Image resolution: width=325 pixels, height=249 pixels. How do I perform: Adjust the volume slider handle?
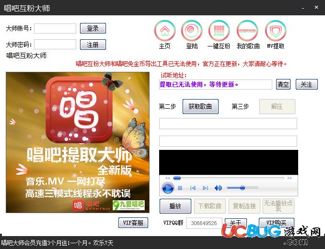[x=242, y=188]
